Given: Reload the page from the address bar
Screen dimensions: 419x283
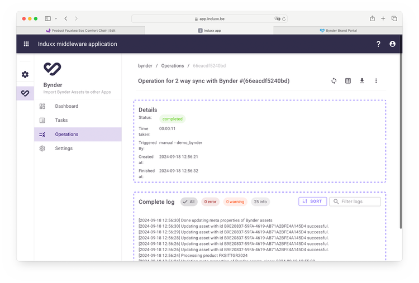Looking at the screenshot, I should tap(284, 18).
